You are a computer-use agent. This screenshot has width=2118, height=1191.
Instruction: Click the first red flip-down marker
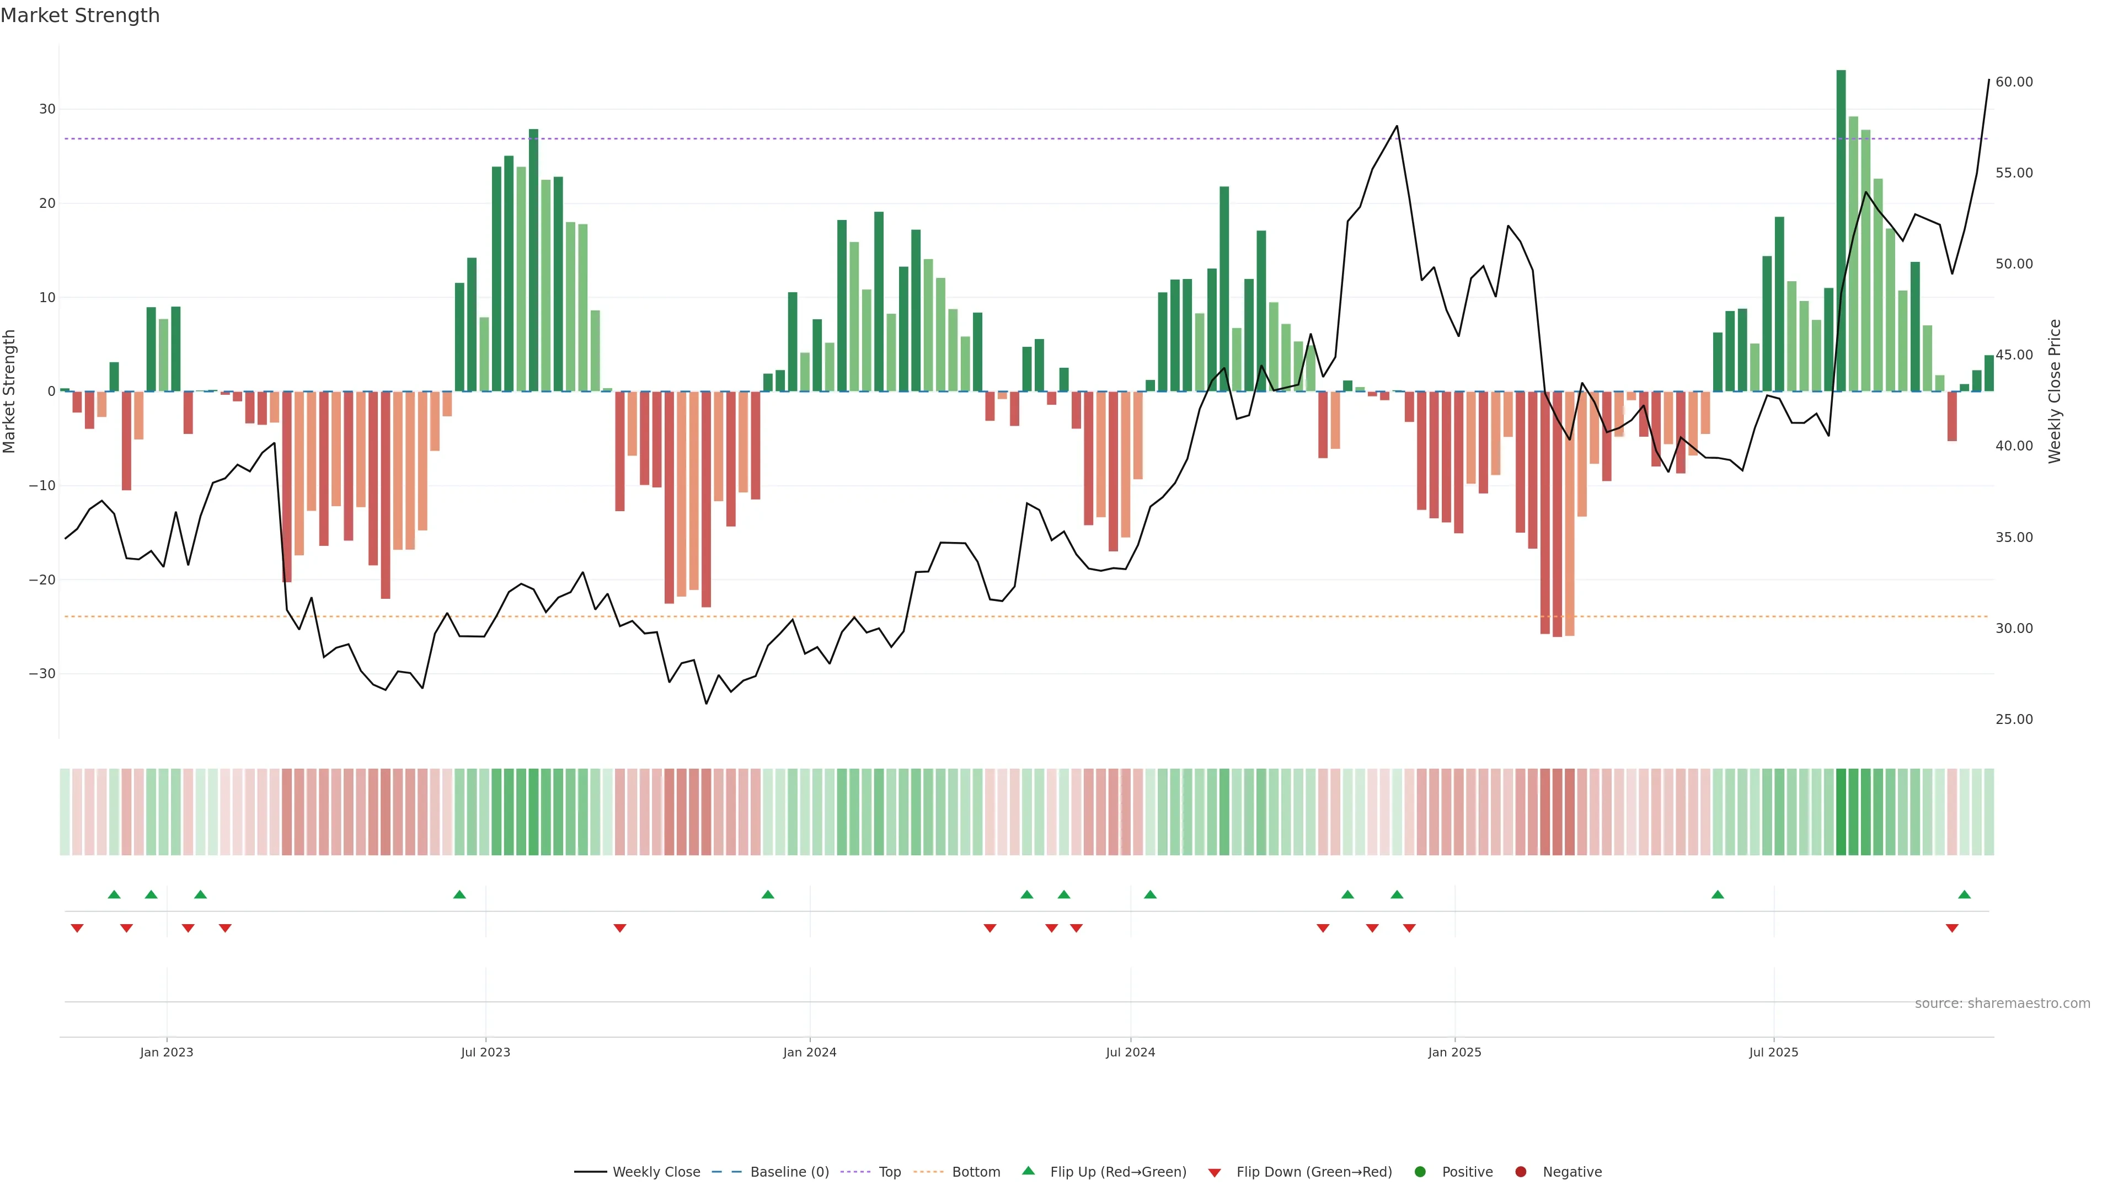point(77,928)
